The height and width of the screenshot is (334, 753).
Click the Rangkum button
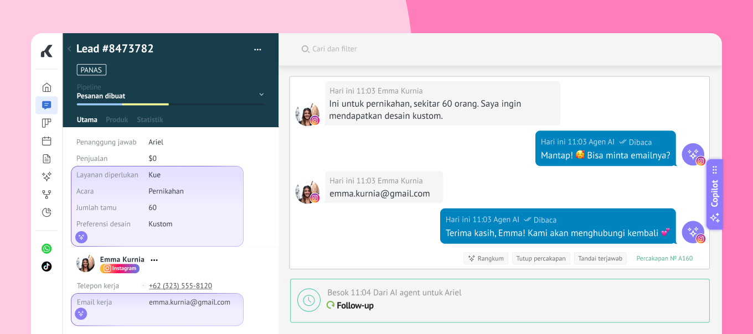[486, 258]
